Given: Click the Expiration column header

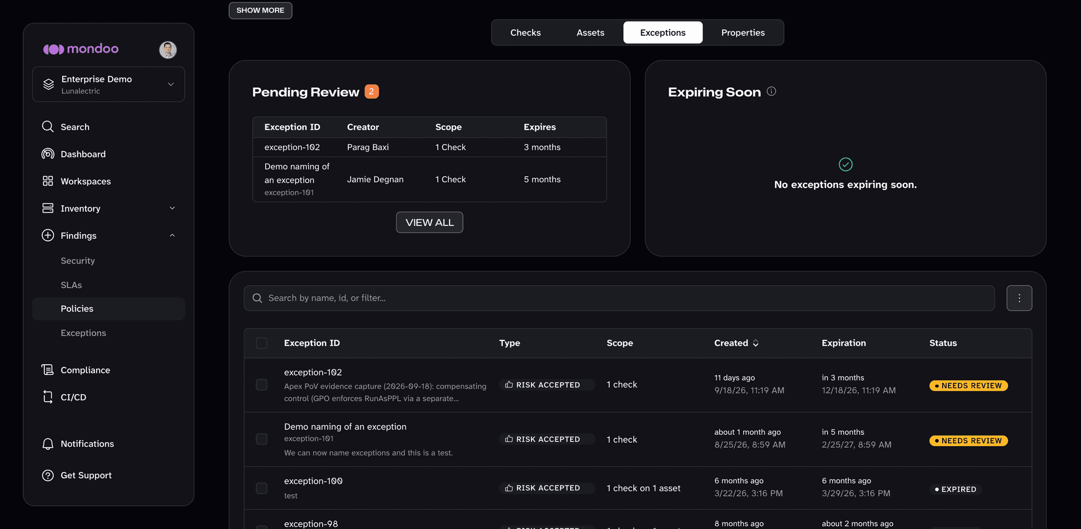Looking at the screenshot, I should click(843, 343).
